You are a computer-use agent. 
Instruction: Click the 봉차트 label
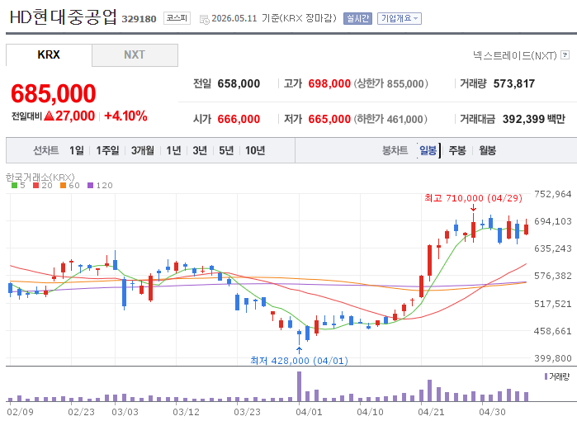[395, 150]
